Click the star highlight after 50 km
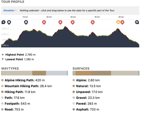Viewport: 141px width, 113px height. click(122, 22)
